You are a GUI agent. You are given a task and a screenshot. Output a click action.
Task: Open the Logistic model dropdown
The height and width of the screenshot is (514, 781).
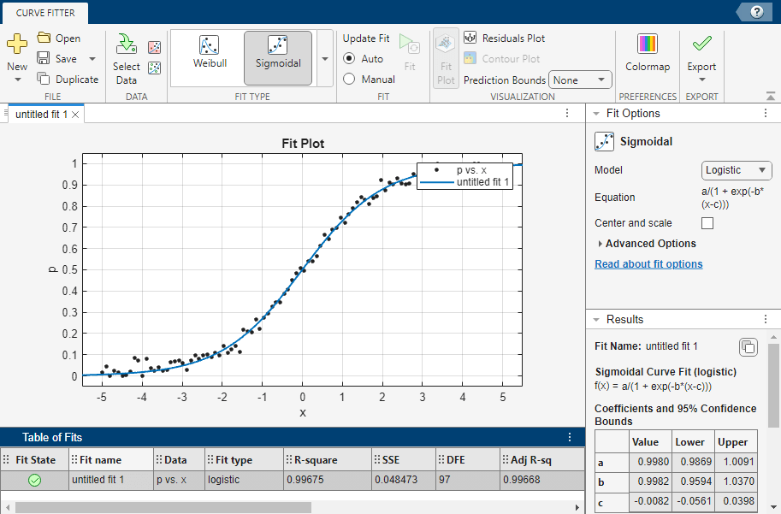tap(736, 170)
